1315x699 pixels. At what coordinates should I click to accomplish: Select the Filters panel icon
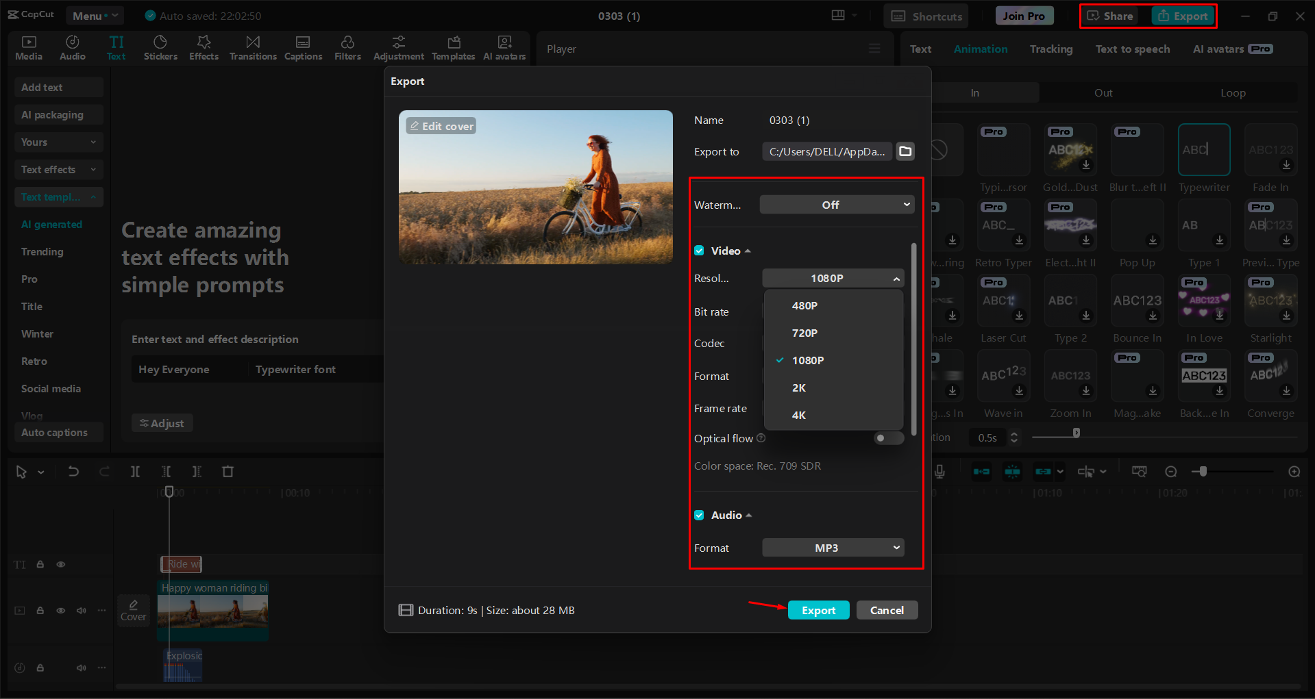pos(347,47)
